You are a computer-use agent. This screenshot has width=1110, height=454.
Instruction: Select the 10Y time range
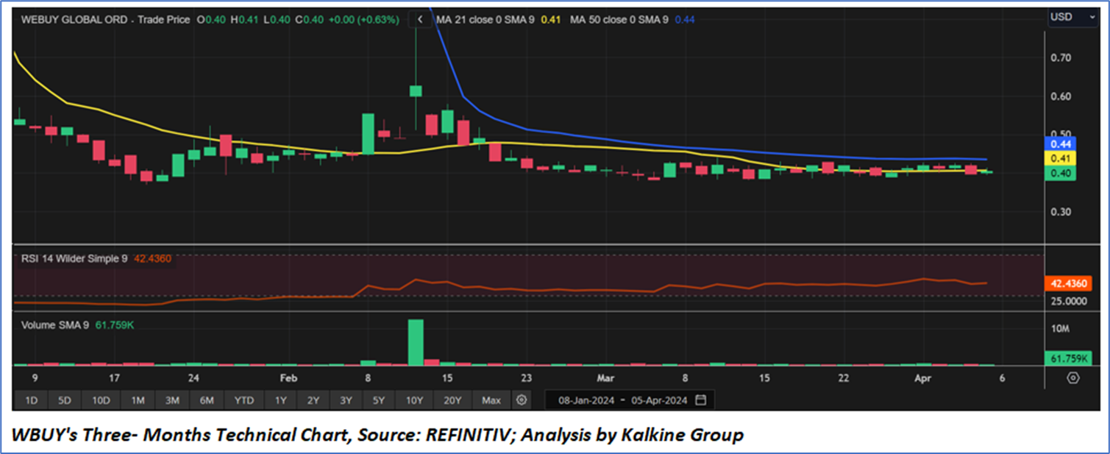click(414, 400)
